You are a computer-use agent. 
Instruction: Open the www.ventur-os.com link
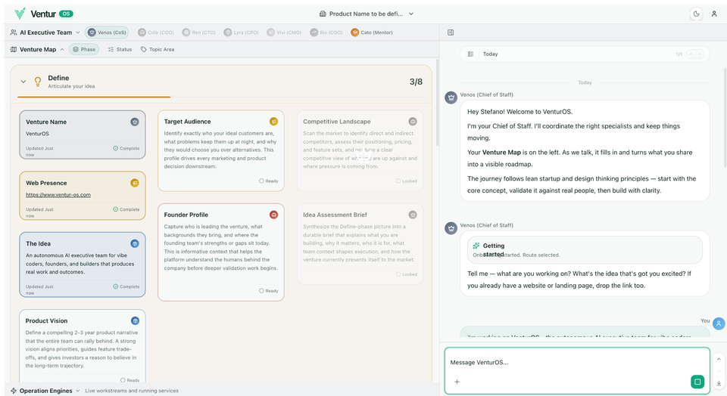pyautogui.click(x=58, y=194)
